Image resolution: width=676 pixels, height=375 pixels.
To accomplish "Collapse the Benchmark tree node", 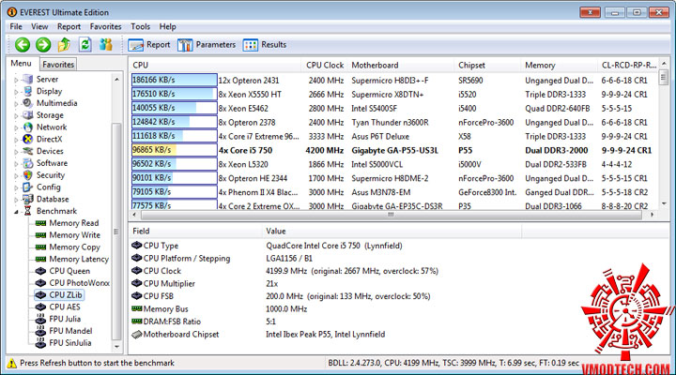I will (16, 211).
